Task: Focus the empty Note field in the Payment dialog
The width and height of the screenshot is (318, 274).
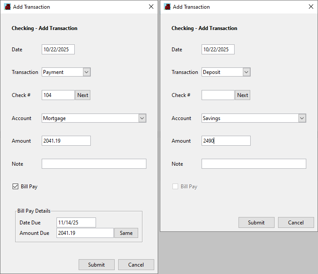Action: point(94,164)
